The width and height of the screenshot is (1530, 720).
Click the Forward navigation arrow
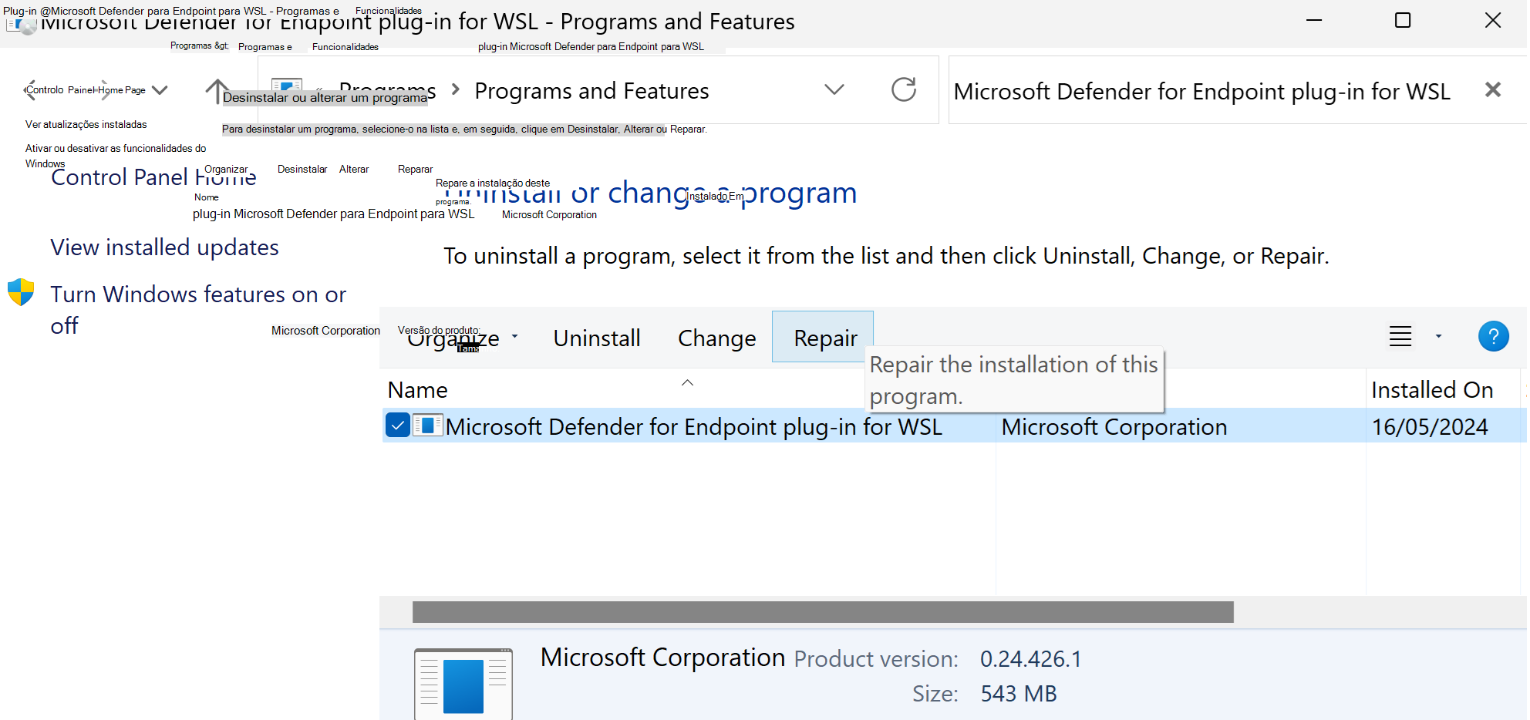click(x=105, y=90)
